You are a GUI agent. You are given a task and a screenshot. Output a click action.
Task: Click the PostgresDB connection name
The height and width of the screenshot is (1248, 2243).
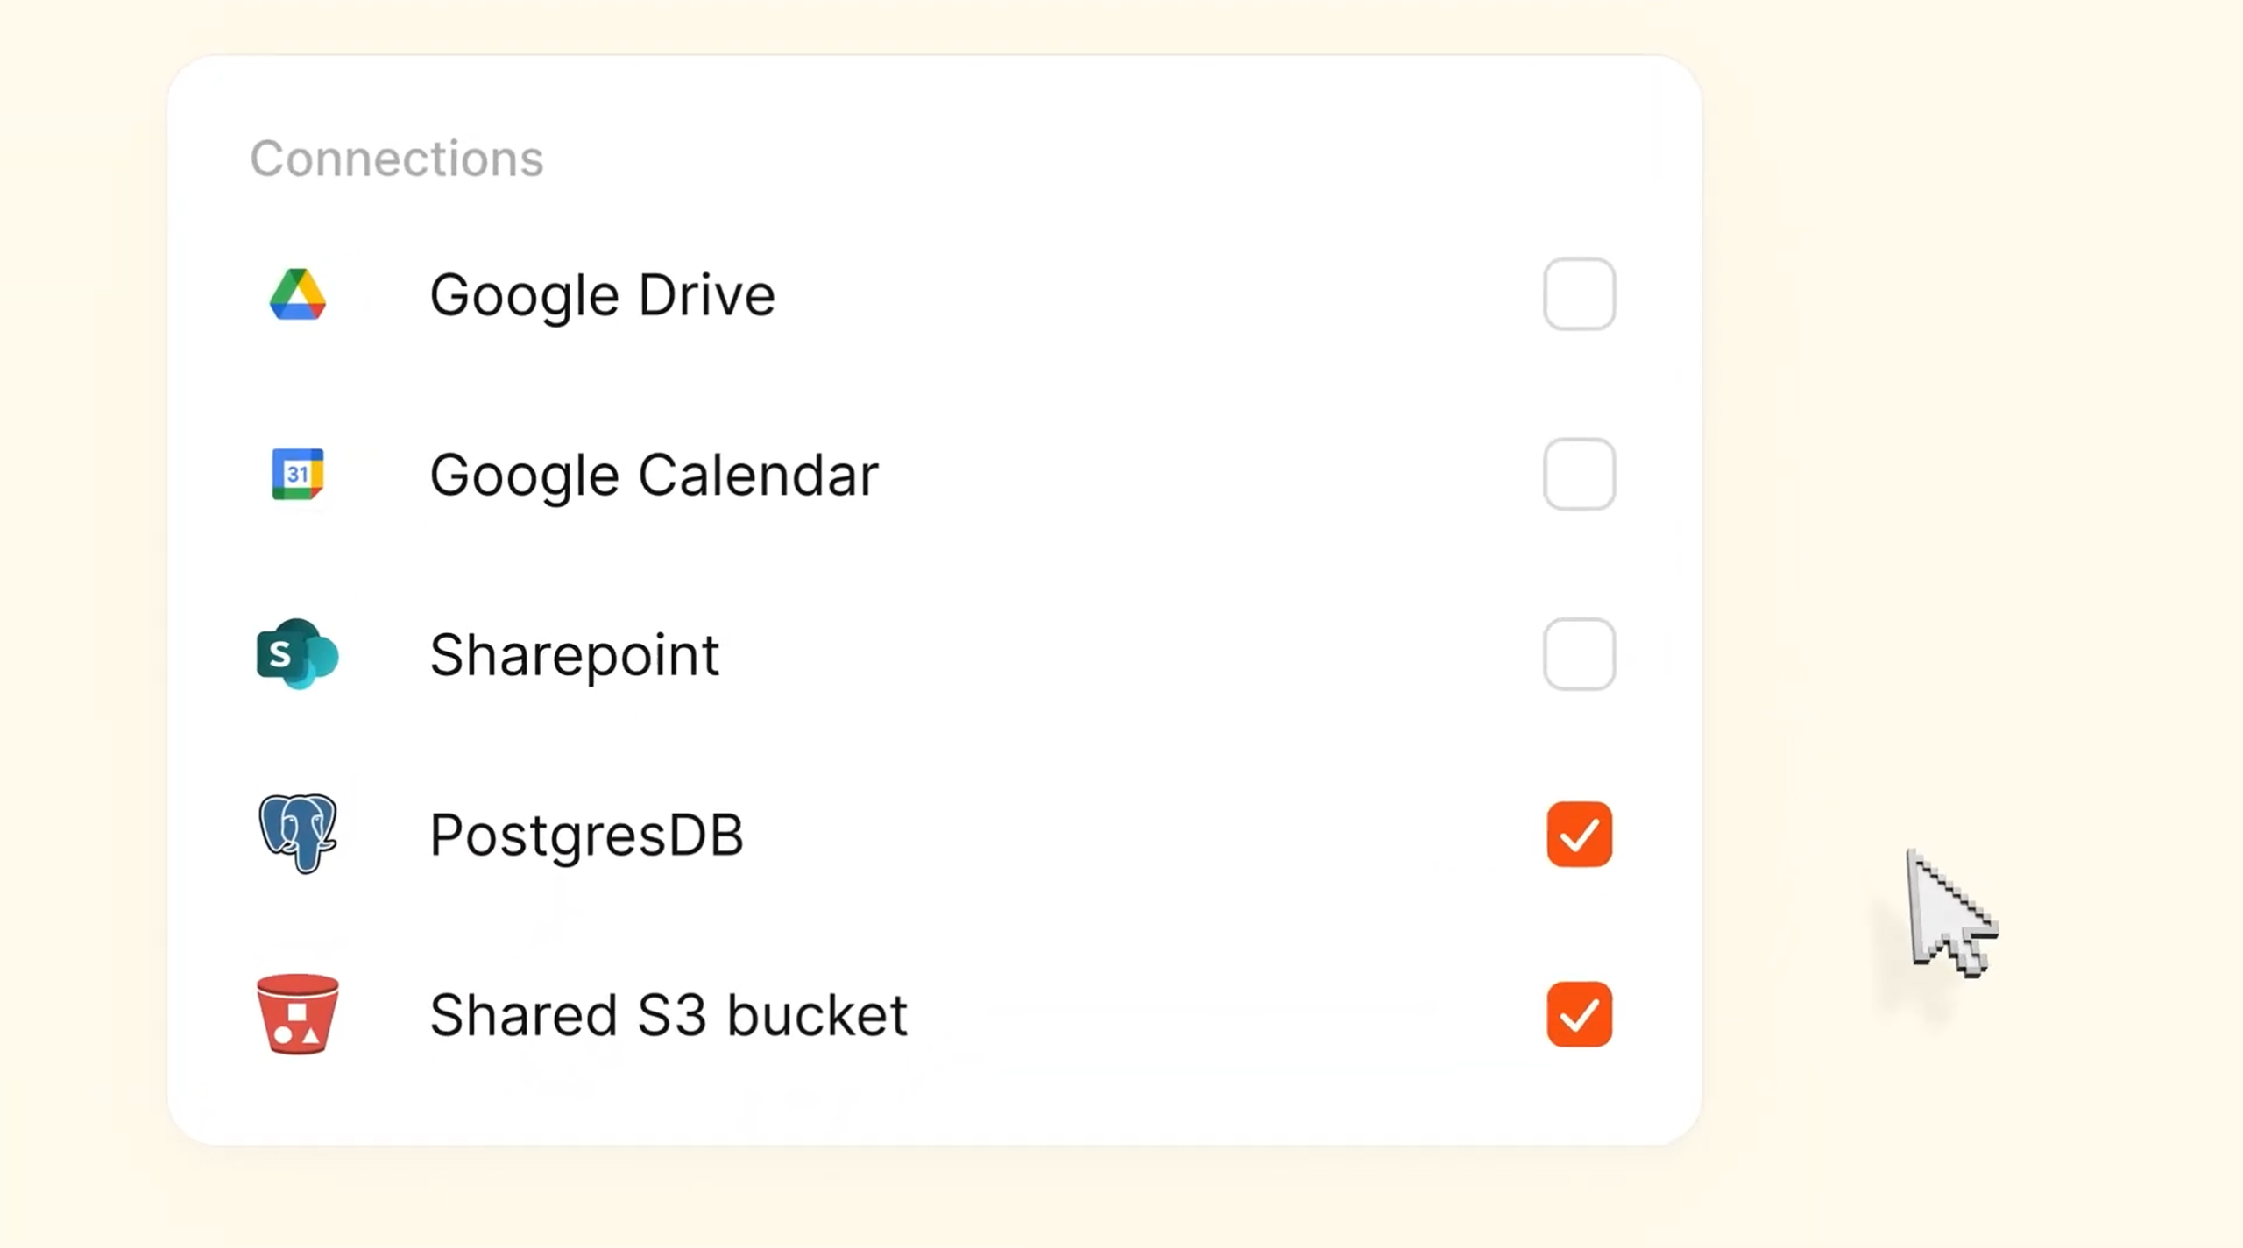[x=586, y=835]
